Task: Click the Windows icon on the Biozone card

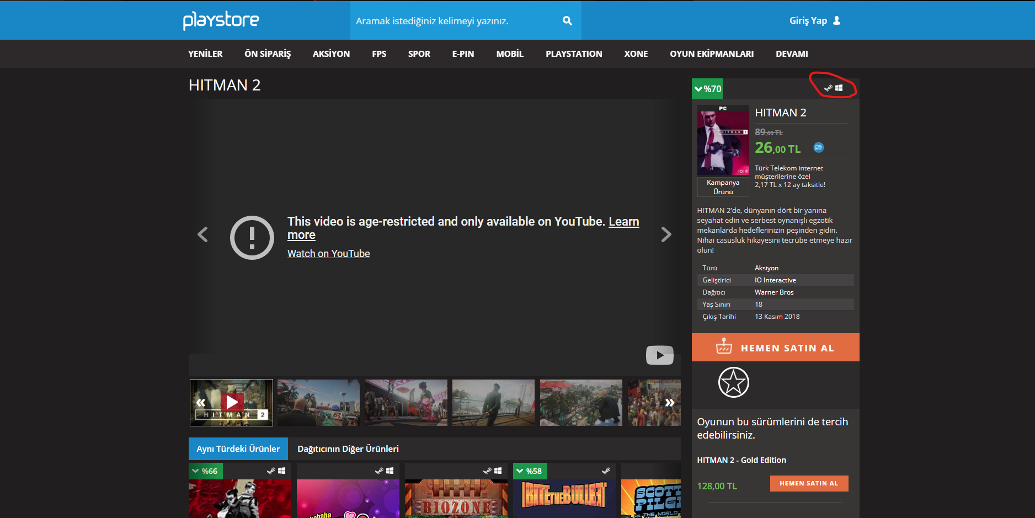Action: point(498,471)
